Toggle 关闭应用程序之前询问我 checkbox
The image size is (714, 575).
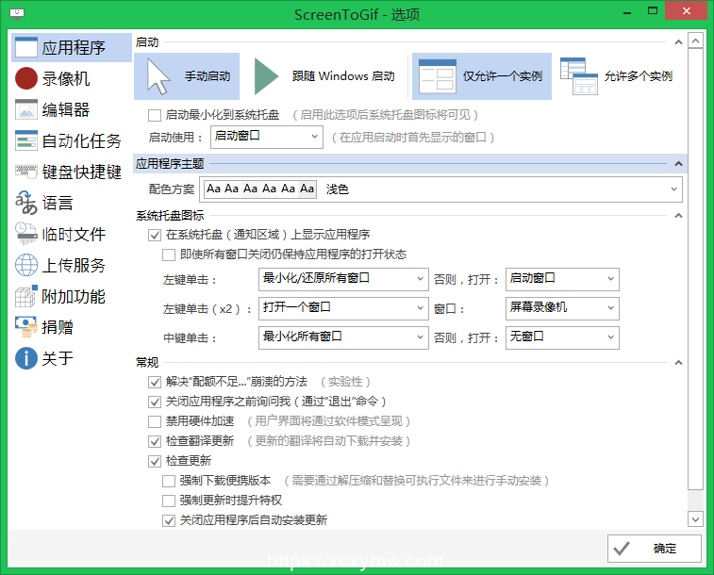155,402
